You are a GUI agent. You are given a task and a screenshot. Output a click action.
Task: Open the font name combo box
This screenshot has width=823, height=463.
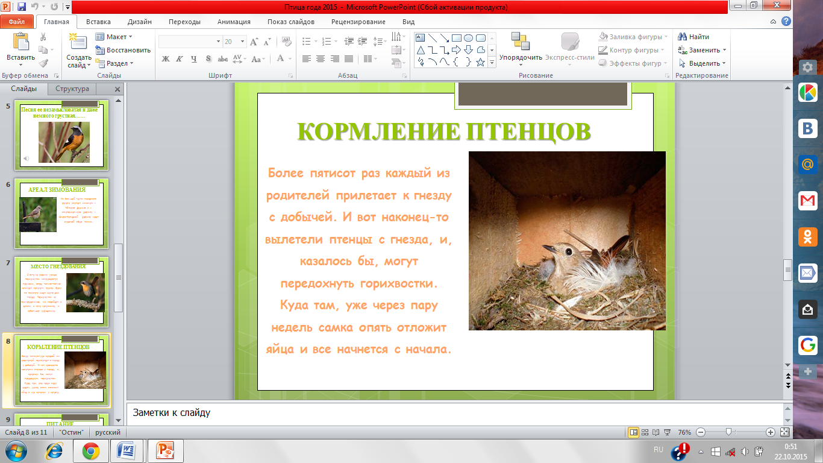click(x=190, y=42)
